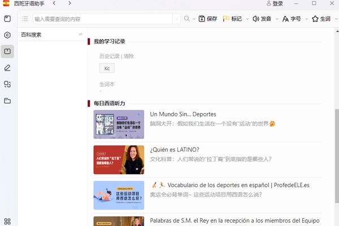The height and width of the screenshot is (226, 339).
Task: Select the highlighted encyclopedia book sidebar icon
Action: (x=7, y=51)
